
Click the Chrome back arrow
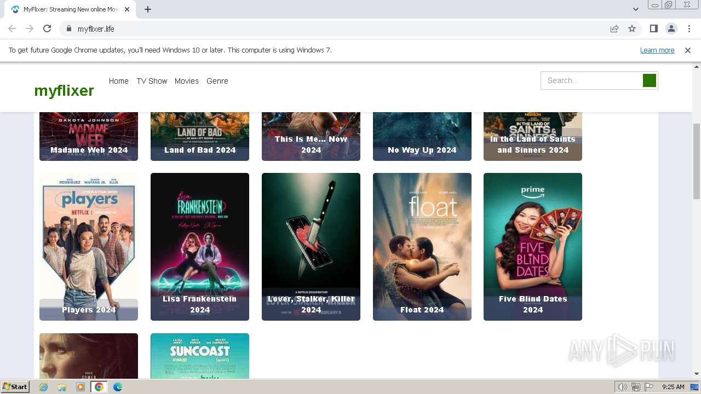tap(12, 29)
